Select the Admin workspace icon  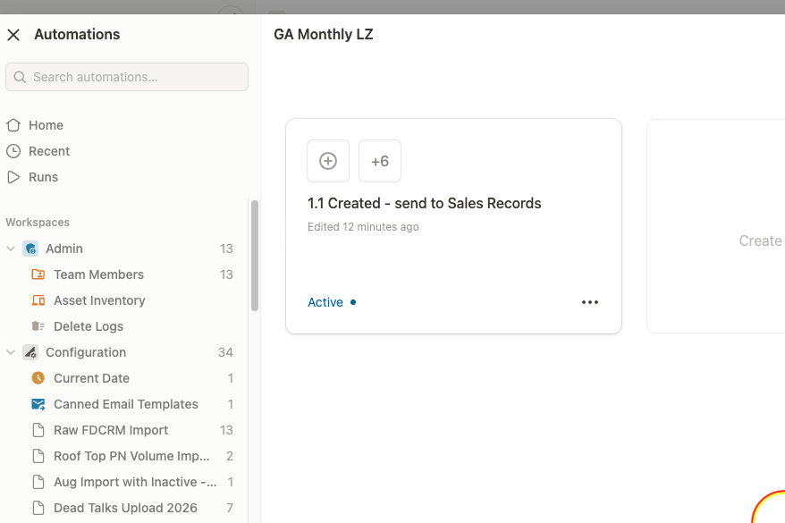click(x=30, y=249)
